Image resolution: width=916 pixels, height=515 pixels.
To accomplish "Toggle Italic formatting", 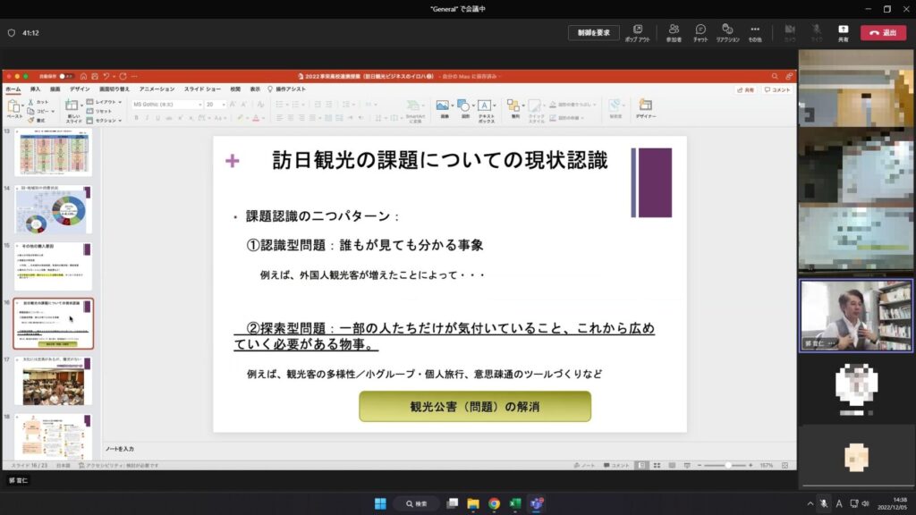I will click(x=147, y=118).
